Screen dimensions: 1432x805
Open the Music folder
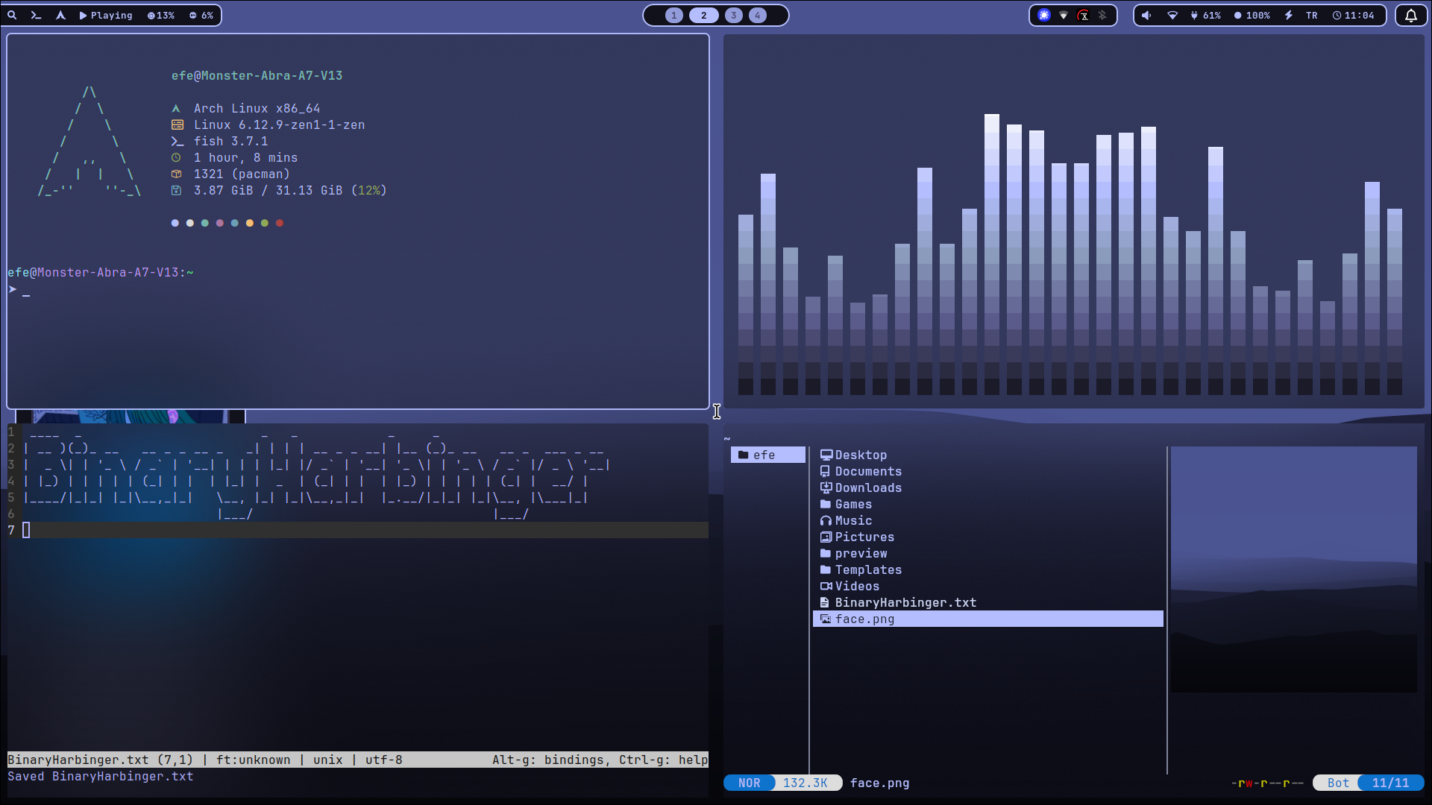click(x=846, y=520)
